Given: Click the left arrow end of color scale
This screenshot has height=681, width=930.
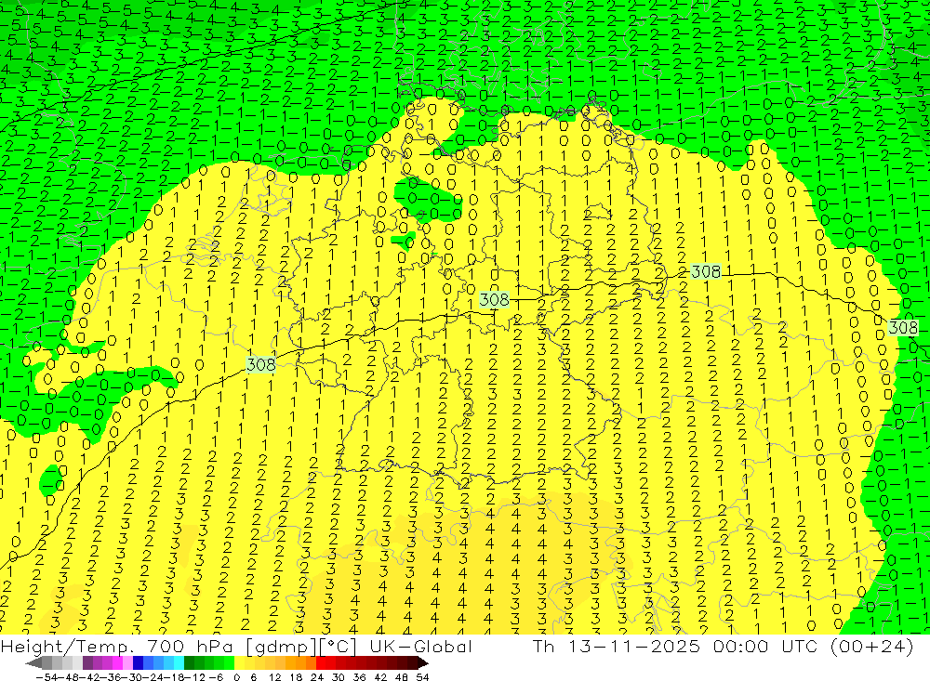Looking at the screenshot, I should pos(33,663).
